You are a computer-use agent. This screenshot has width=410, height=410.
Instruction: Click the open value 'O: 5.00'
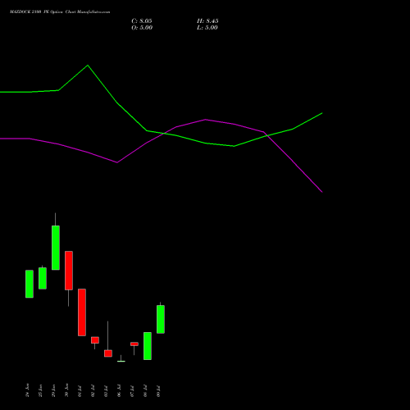pyautogui.click(x=142, y=28)
